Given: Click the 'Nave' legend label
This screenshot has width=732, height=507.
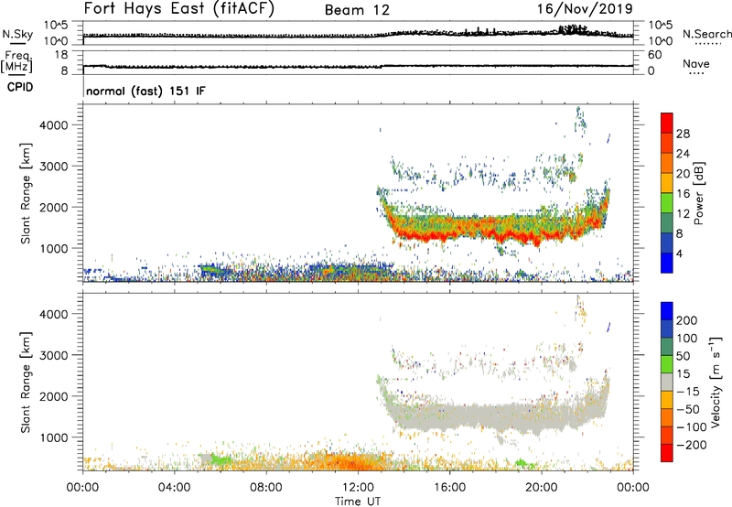Looking at the screenshot, I should click(x=696, y=64).
